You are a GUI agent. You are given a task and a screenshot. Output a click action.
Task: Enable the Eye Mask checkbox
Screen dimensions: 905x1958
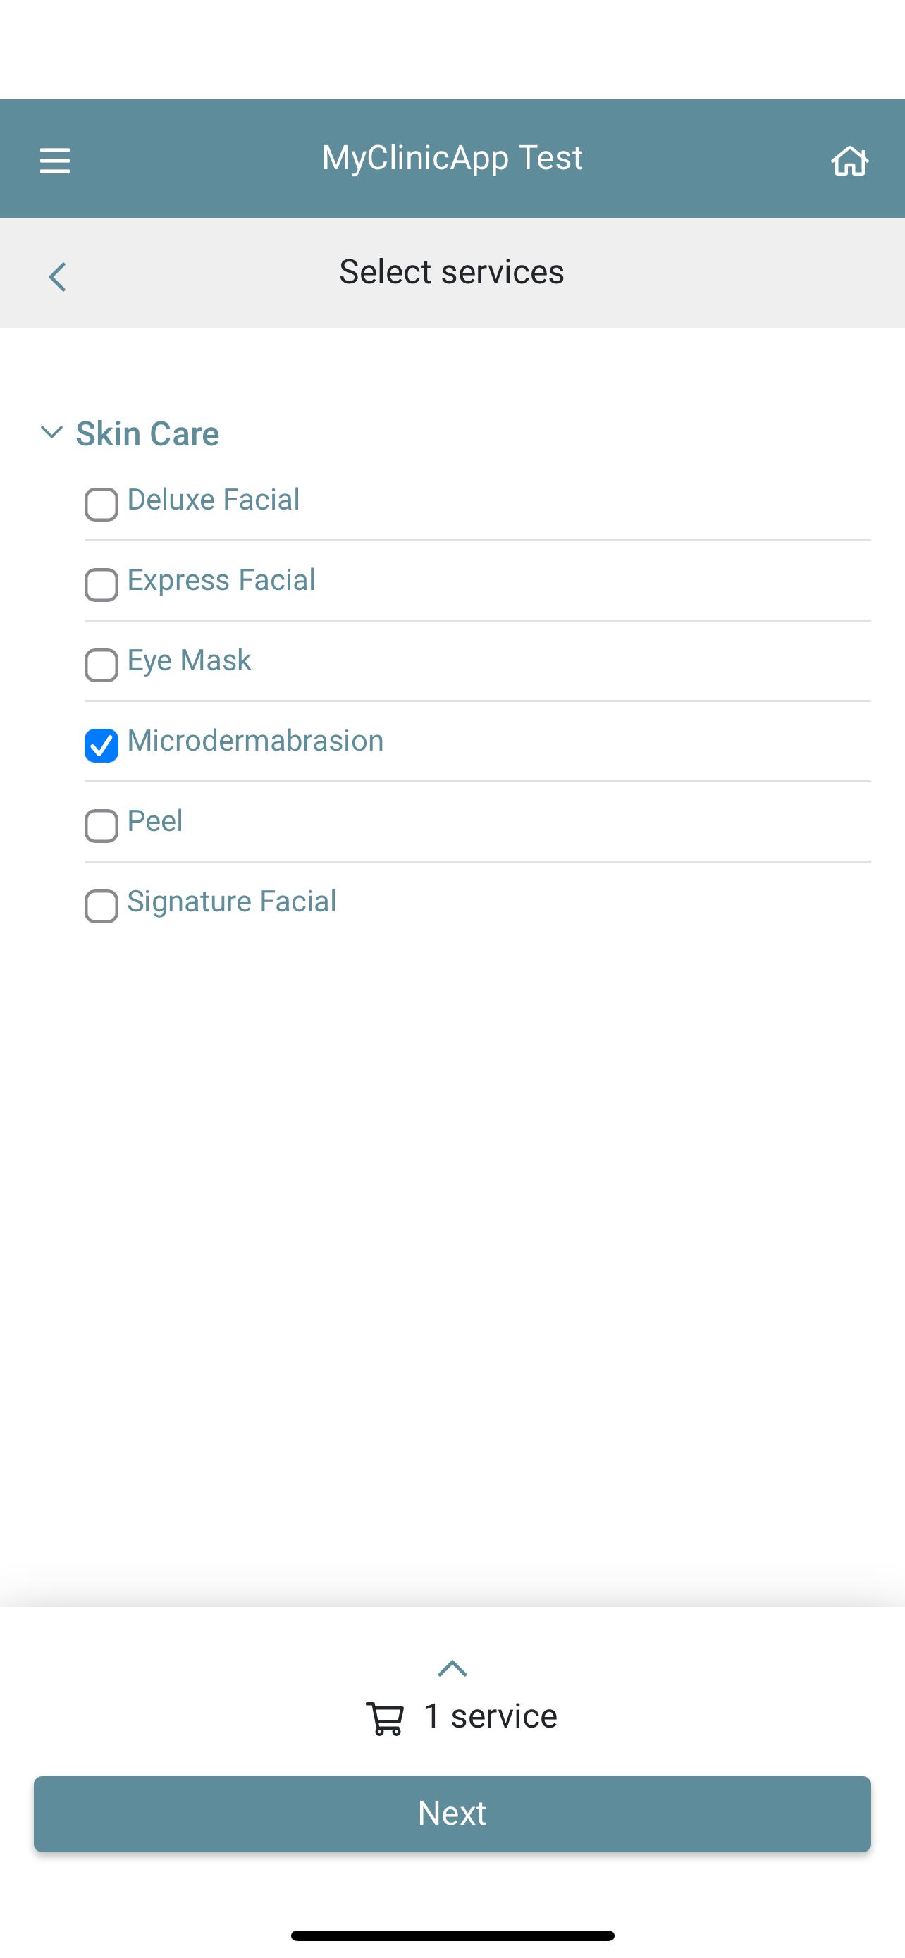coord(101,665)
